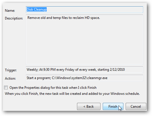Viewport: 152px width, 116px height.
Task: Click the 'Weekly; At 9:30 PM' trigger text
Action: click(41, 70)
